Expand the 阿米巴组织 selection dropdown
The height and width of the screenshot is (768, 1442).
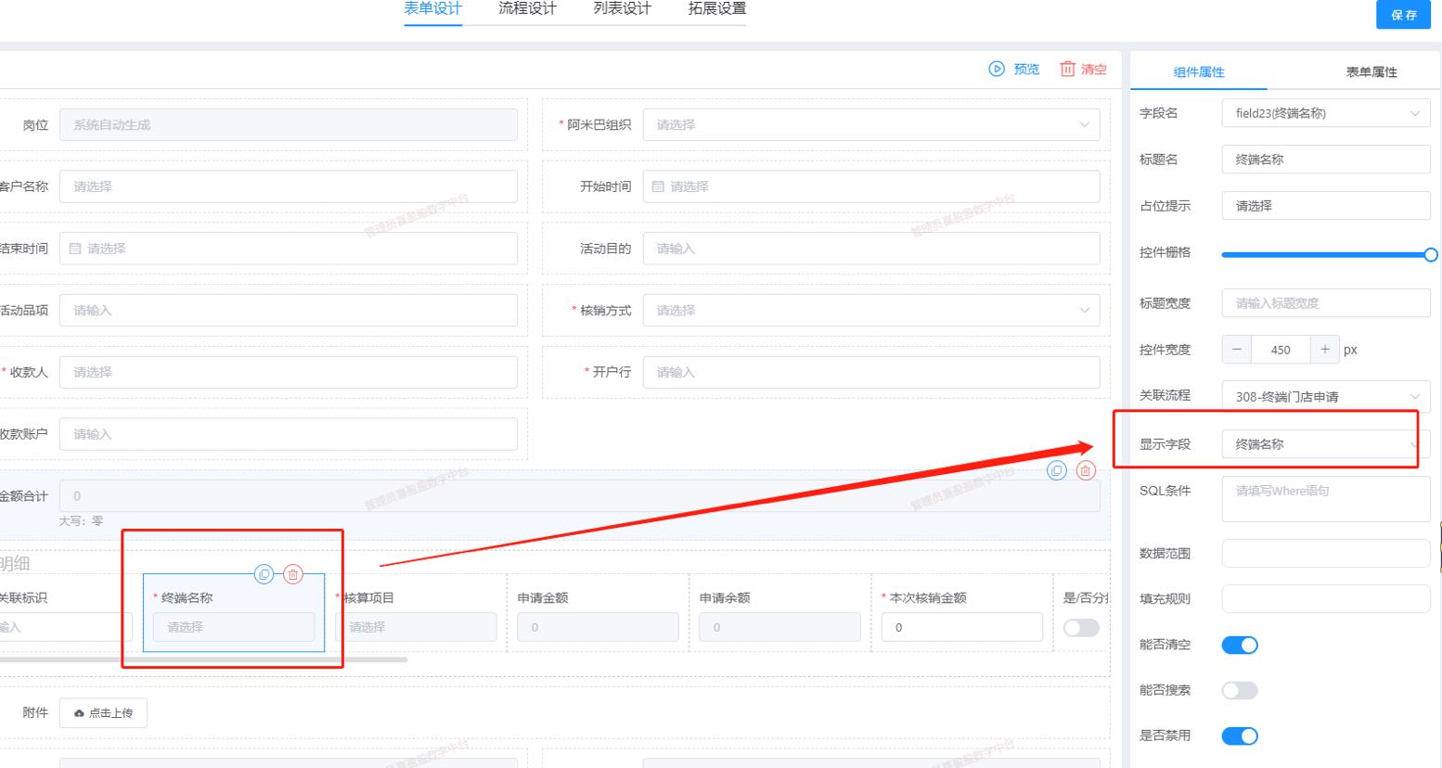(x=1084, y=124)
